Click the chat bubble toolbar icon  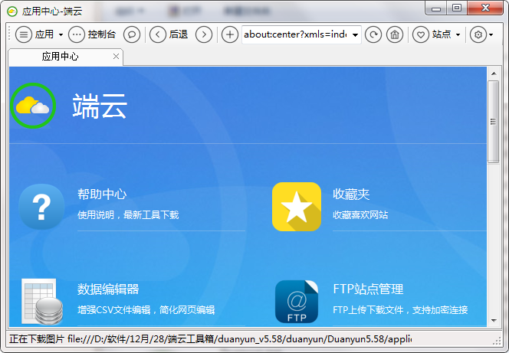132,34
